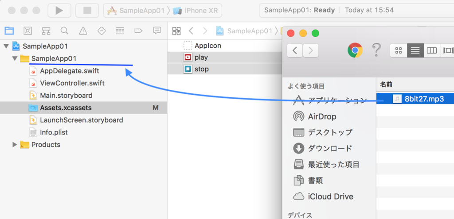Image resolution: width=454 pixels, height=219 pixels.
Task: Click the question mark icon in Finder toolbar
Action: click(376, 50)
